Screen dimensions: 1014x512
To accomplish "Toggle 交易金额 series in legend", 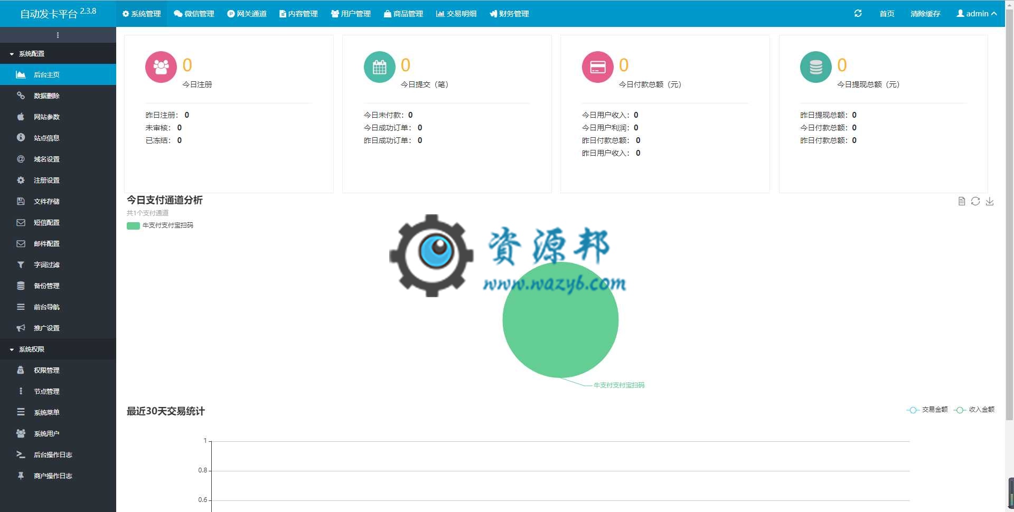I will [x=927, y=410].
